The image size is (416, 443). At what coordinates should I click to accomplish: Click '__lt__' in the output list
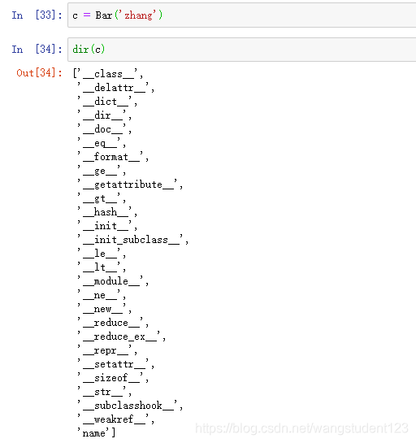click(x=99, y=267)
